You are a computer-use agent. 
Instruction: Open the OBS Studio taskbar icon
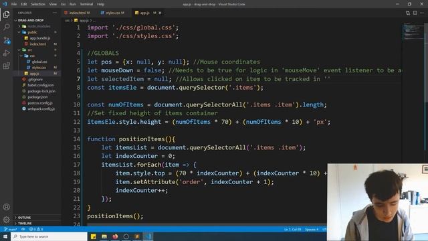tap(126, 236)
